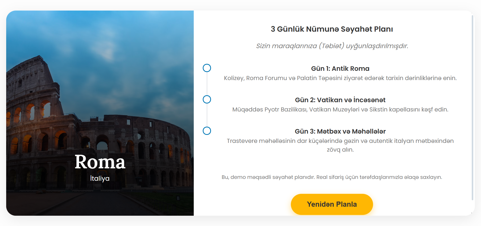Click the Trastevere məhəlləsinin description text
Viewport: 481px width, 226px height.
tap(340, 141)
